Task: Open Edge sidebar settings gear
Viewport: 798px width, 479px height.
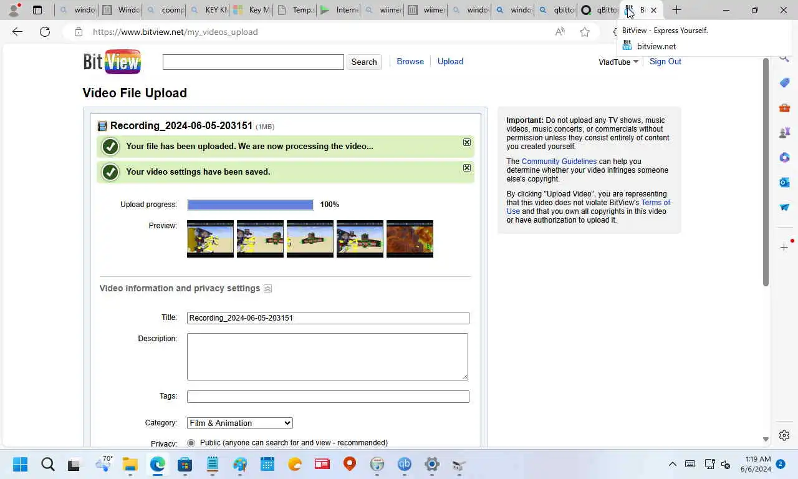Action: coord(784,435)
